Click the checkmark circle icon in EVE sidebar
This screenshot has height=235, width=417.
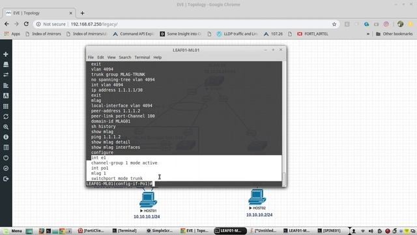pyautogui.click(x=6, y=168)
